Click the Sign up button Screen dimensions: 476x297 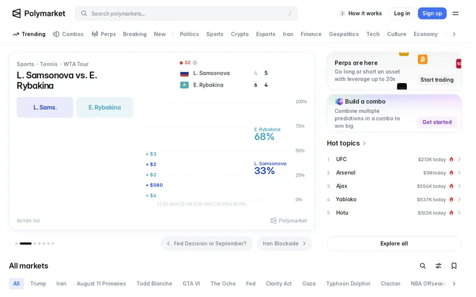(432, 13)
